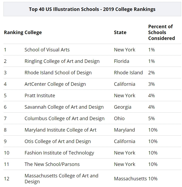Open Savannah College of Art and Design

[64, 107]
